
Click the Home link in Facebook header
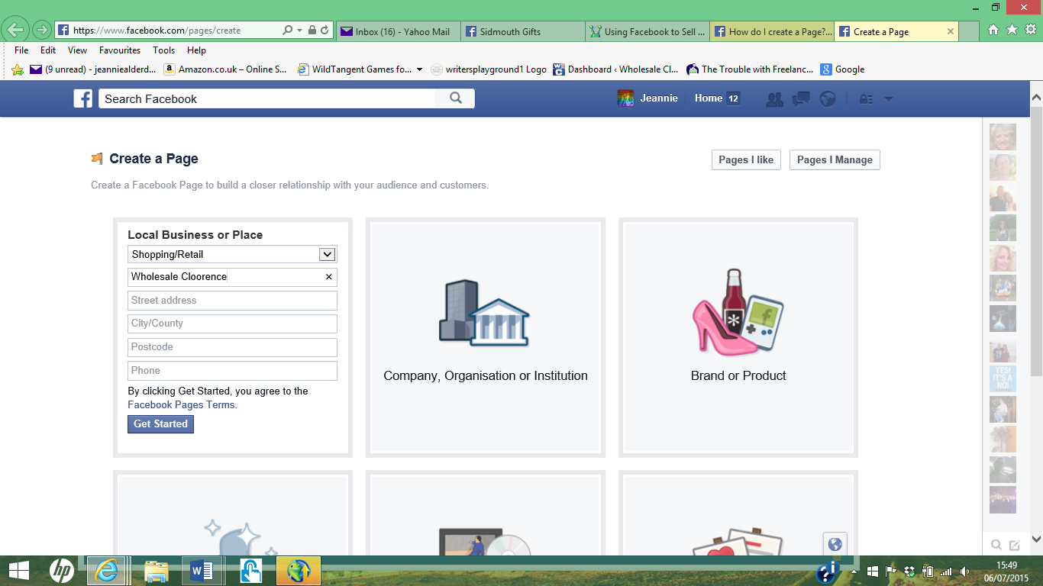709,98
